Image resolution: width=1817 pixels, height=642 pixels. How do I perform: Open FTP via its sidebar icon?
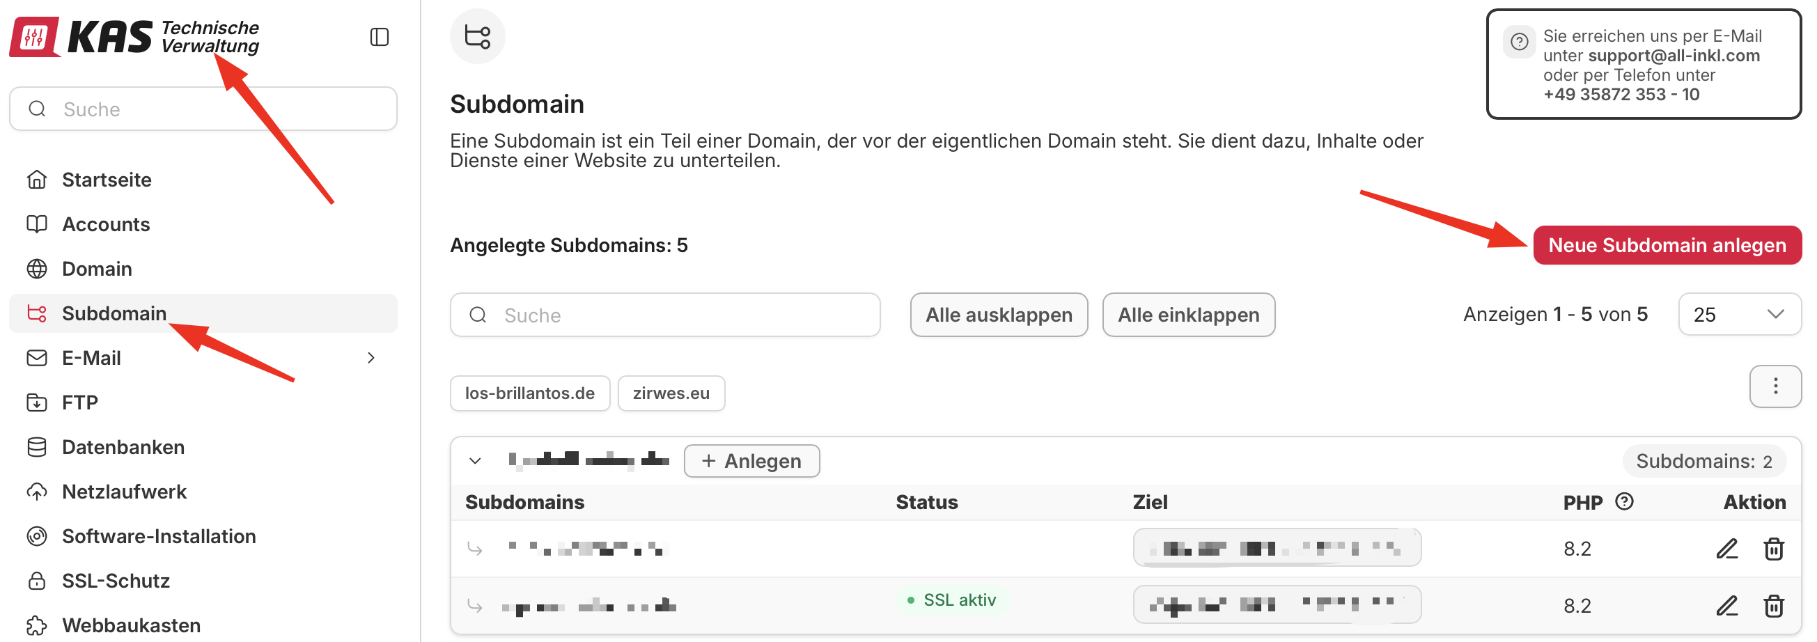point(37,402)
